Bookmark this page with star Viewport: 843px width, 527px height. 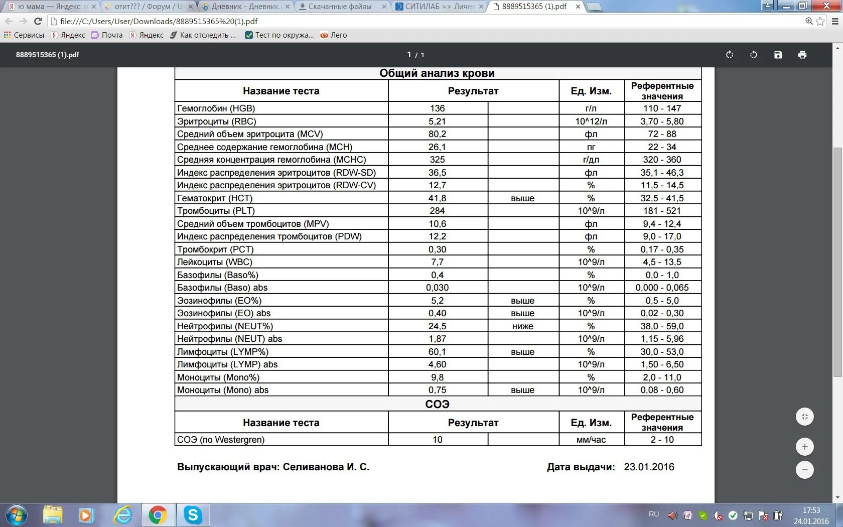pos(820,21)
